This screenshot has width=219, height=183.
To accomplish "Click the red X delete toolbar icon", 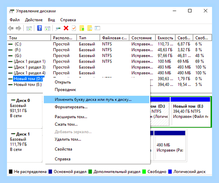I will click(66, 28).
